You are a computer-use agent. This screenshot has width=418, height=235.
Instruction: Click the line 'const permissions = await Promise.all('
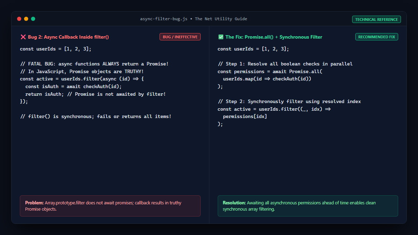tap(270, 72)
